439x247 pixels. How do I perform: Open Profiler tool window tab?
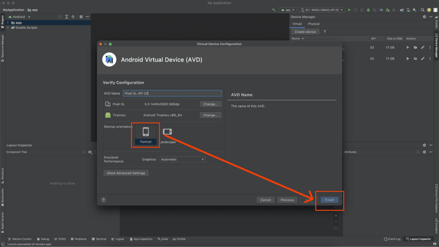point(179,239)
